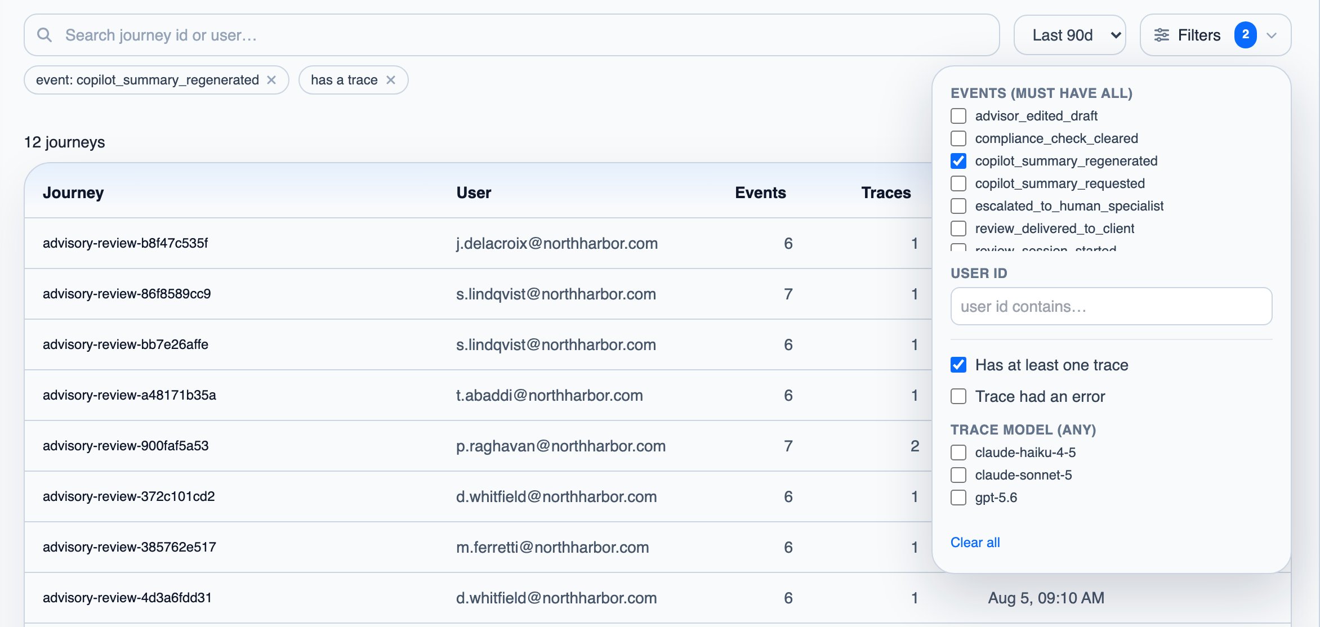The image size is (1320, 627).
Task: Open journey advisory-review-4d3a6fdd31
Action: click(x=127, y=598)
